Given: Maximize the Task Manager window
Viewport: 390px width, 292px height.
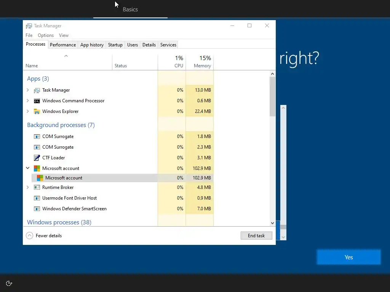Looking at the screenshot, I should coord(249,25).
